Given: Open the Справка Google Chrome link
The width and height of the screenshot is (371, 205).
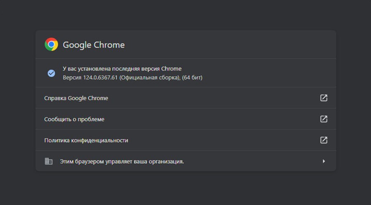Looking at the screenshot, I should point(76,98).
